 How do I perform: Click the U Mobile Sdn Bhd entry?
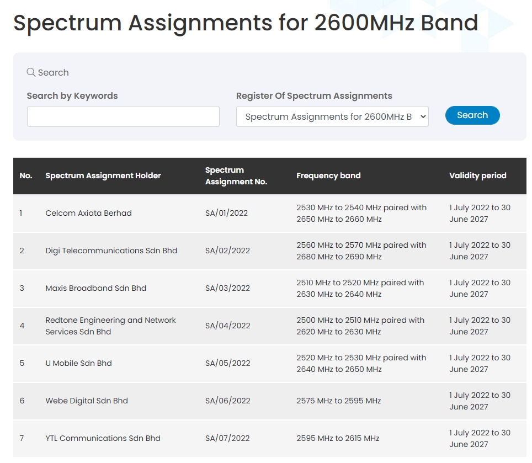pos(78,363)
